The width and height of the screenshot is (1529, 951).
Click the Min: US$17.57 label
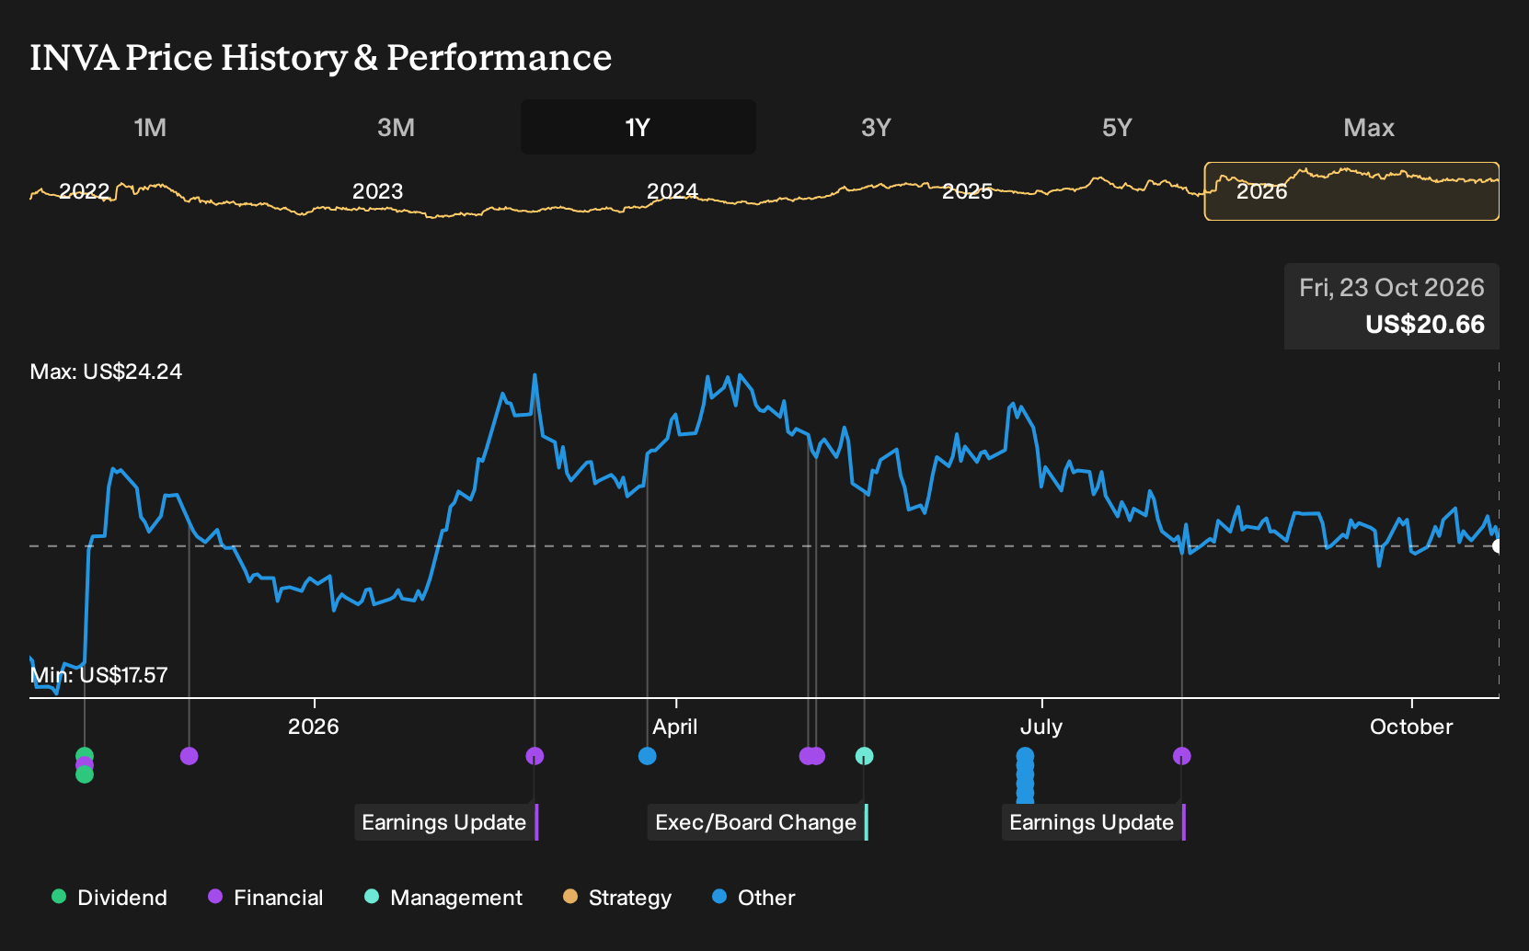[x=98, y=675]
